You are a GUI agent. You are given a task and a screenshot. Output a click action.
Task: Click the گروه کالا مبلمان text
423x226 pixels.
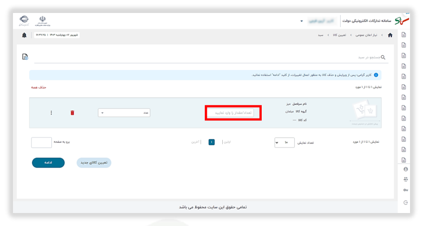pyautogui.click(x=296, y=111)
